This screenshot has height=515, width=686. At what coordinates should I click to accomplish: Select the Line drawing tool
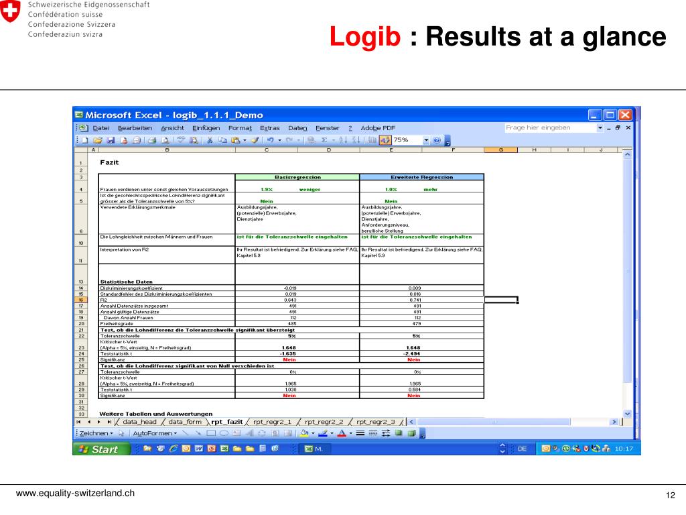pos(185,433)
